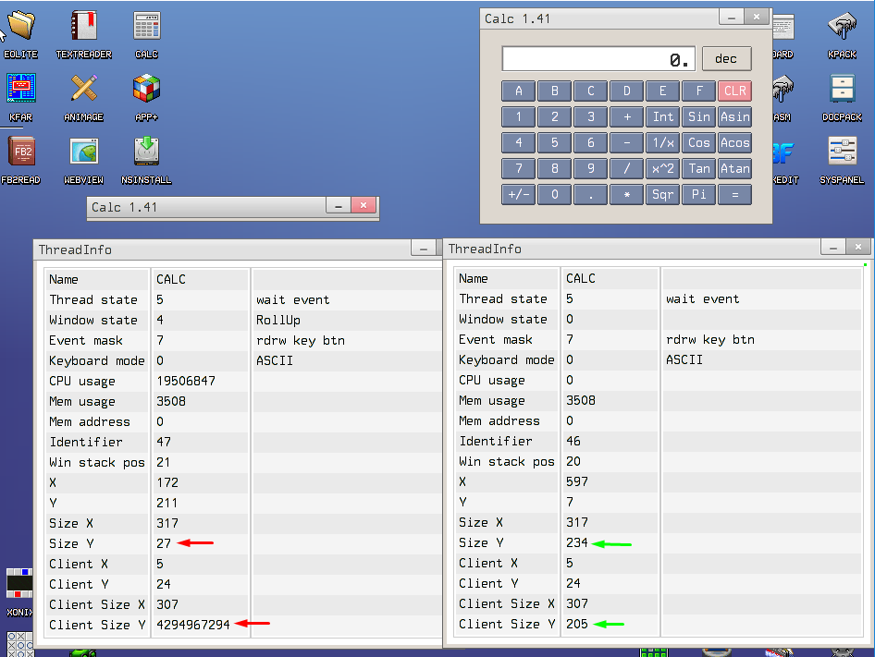Launch the WEBVIEW browser icon

(x=83, y=152)
